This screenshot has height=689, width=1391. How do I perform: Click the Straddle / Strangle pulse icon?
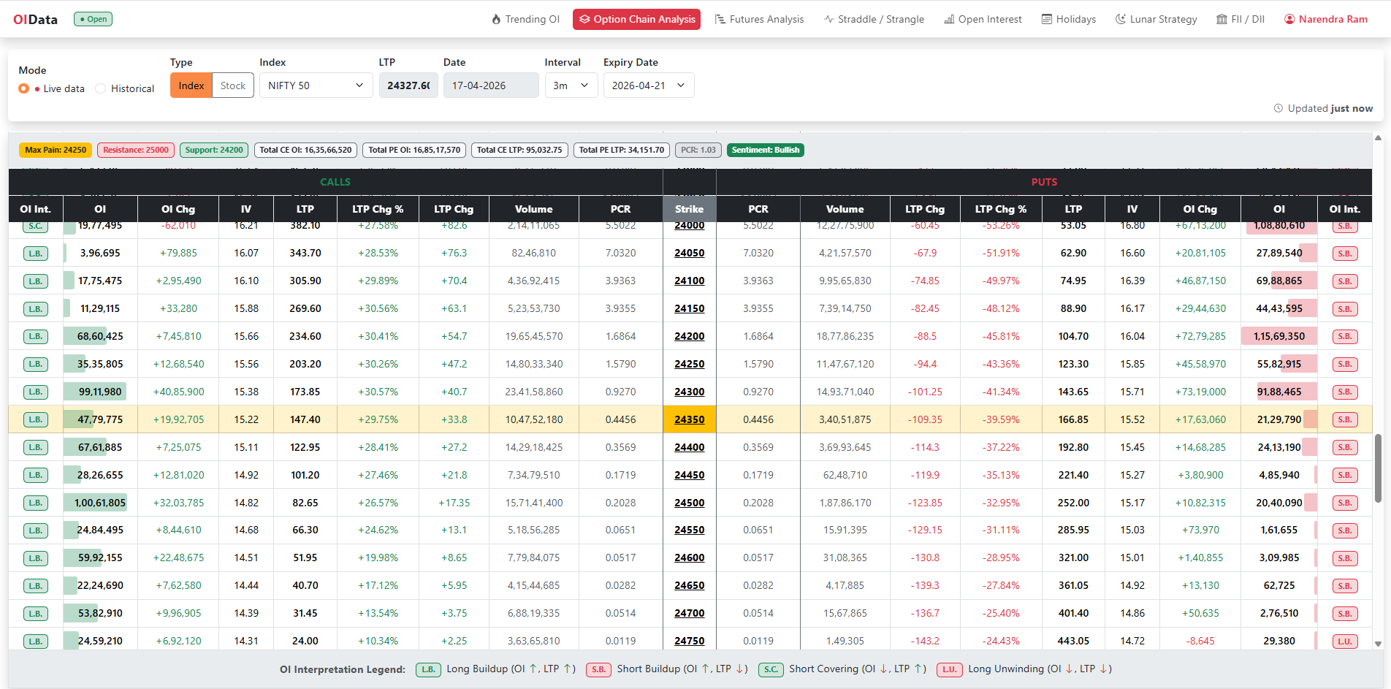[x=829, y=20]
